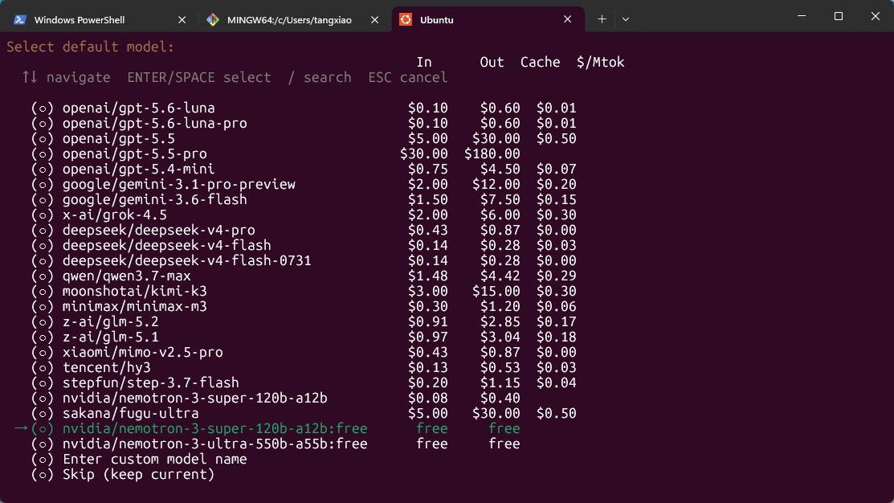894x503 pixels.
Task: Click the Git MINGW64 tab icon
Action: click(213, 19)
